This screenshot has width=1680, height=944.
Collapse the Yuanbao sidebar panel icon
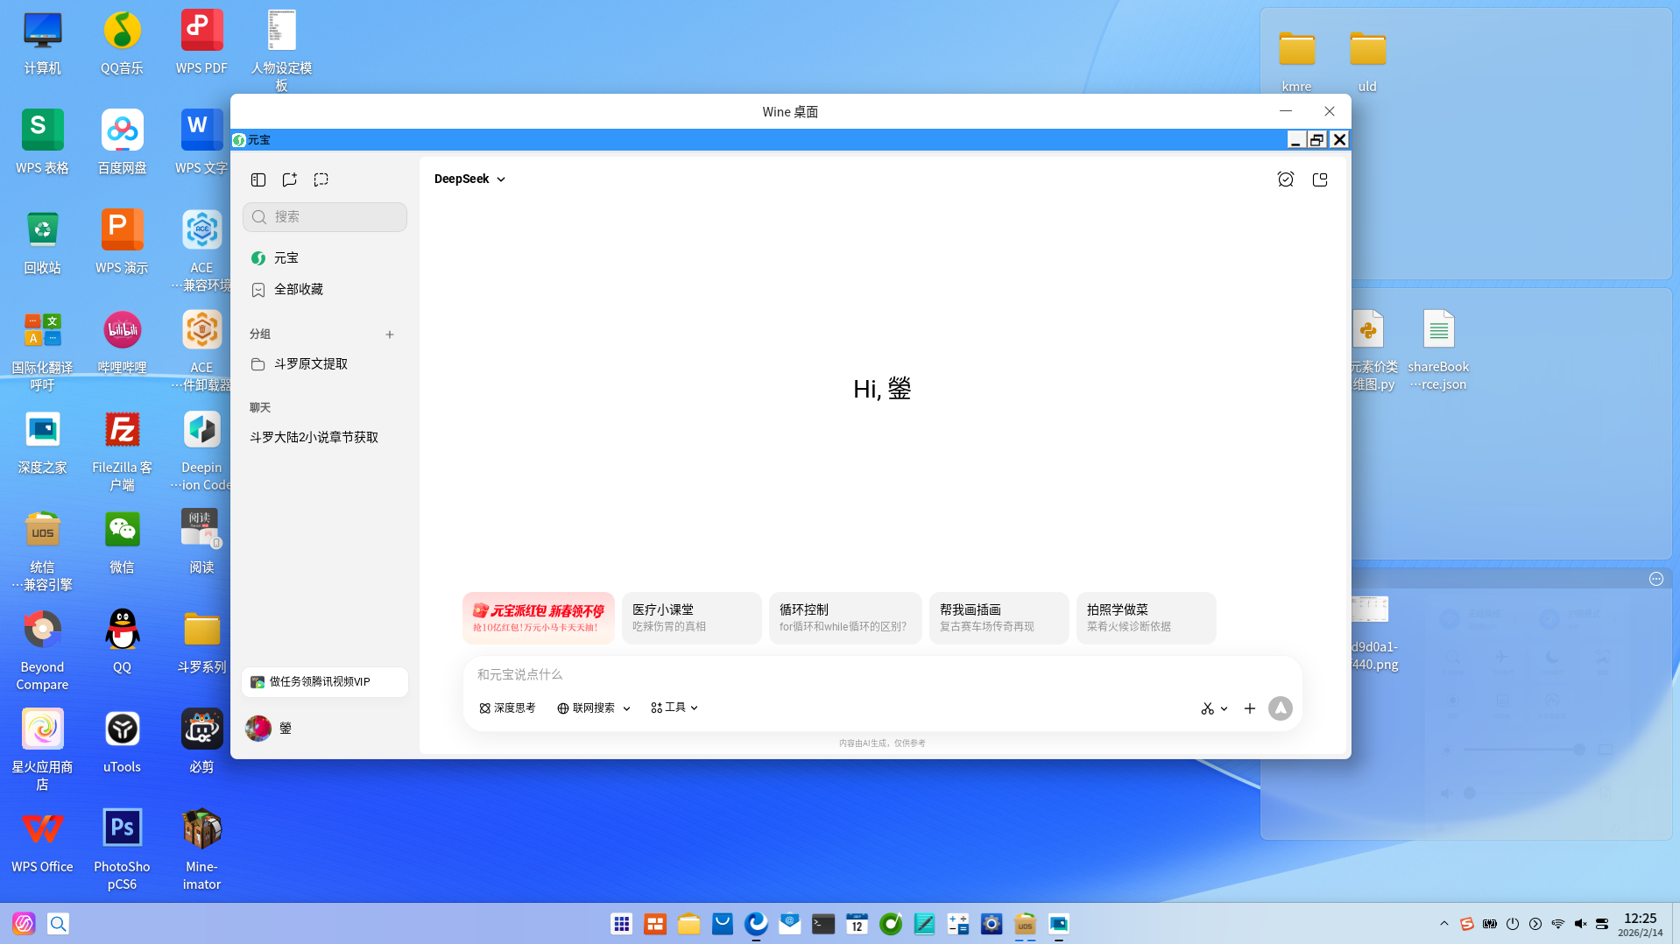click(x=258, y=180)
